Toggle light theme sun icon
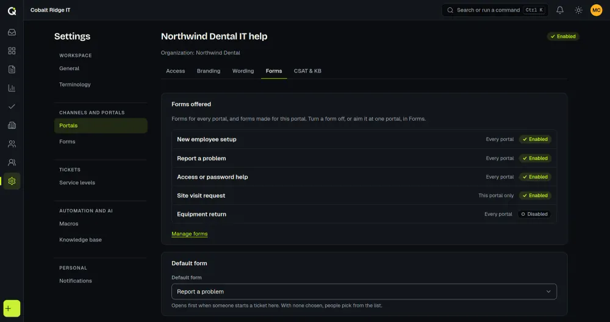The height and width of the screenshot is (322, 610). 578,10
